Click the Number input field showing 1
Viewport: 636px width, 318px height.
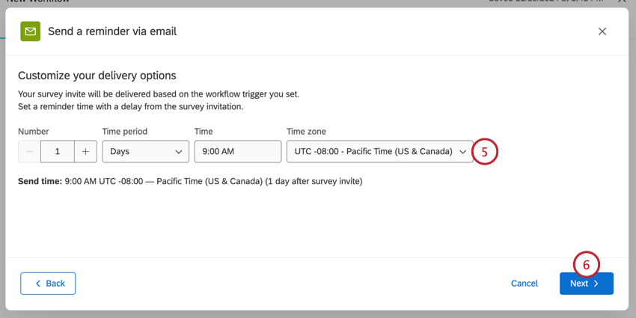[58, 151]
